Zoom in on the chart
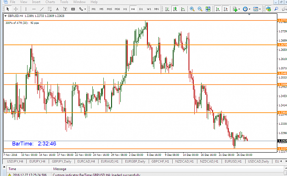 click(192, 9)
